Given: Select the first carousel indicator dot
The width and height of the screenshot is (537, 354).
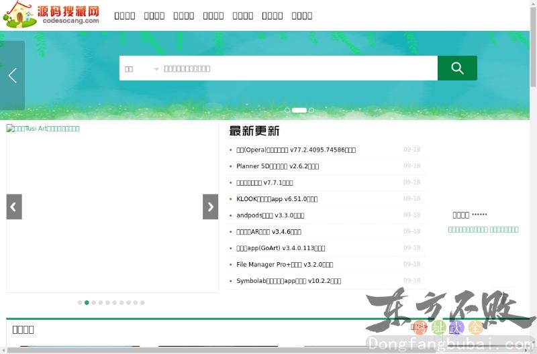Looking at the screenshot, I should [x=80, y=302].
